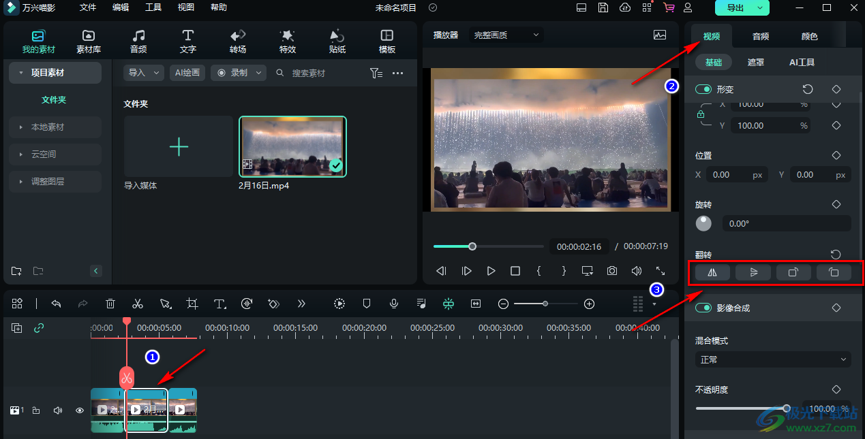Click the voiceover microphone icon
The width and height of the screenshot is (865, 439).
[394, 304]
